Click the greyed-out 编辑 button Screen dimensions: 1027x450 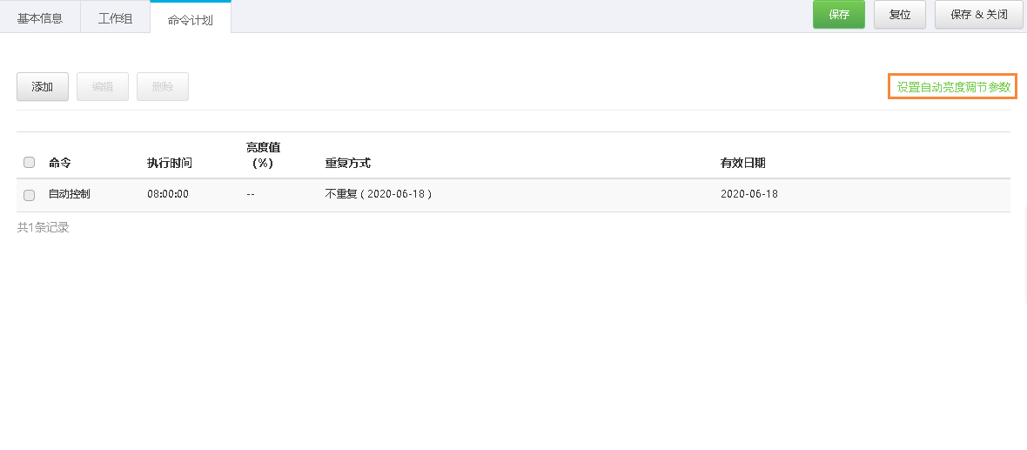click(102, 86)
